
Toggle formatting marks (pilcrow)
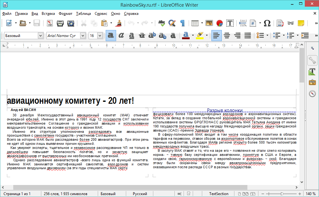tap(182, 23)
